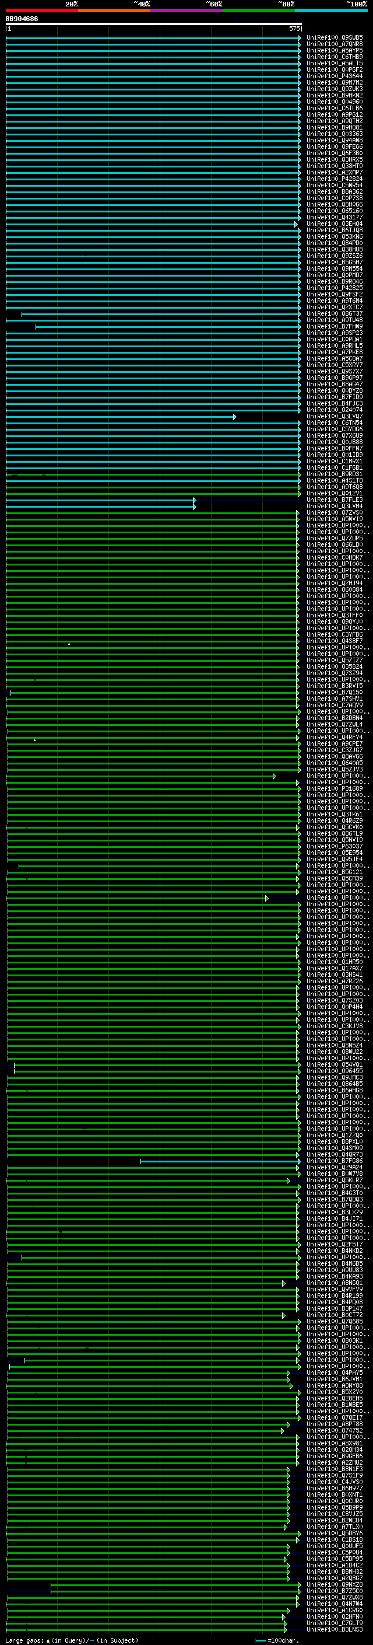Select label UniRef100_Q3LVQ7
The height and width of the screenshot is (1645, 373).
pyautogui.click(x=334, y=417)
